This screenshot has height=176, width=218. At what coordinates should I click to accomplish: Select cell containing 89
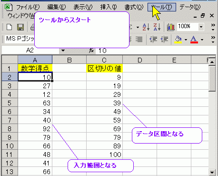click(104, 146)
